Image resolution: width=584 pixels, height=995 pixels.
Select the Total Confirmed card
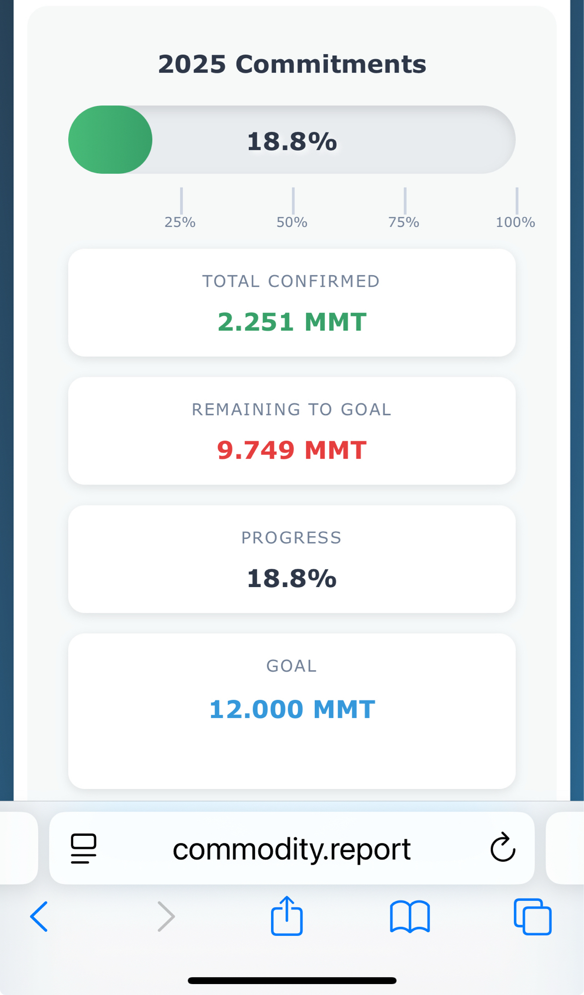(292, 302)
